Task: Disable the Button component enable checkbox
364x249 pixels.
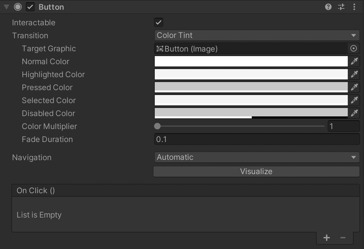Action: [x=30, y=7]
